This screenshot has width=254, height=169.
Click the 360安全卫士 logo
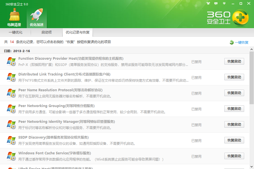click(227, 18)
